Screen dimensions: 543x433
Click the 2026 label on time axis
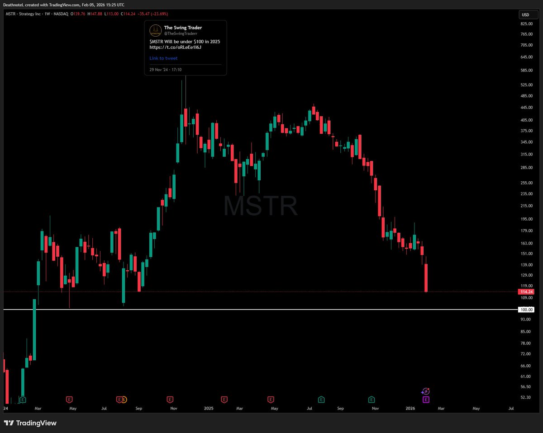point(410,408)
